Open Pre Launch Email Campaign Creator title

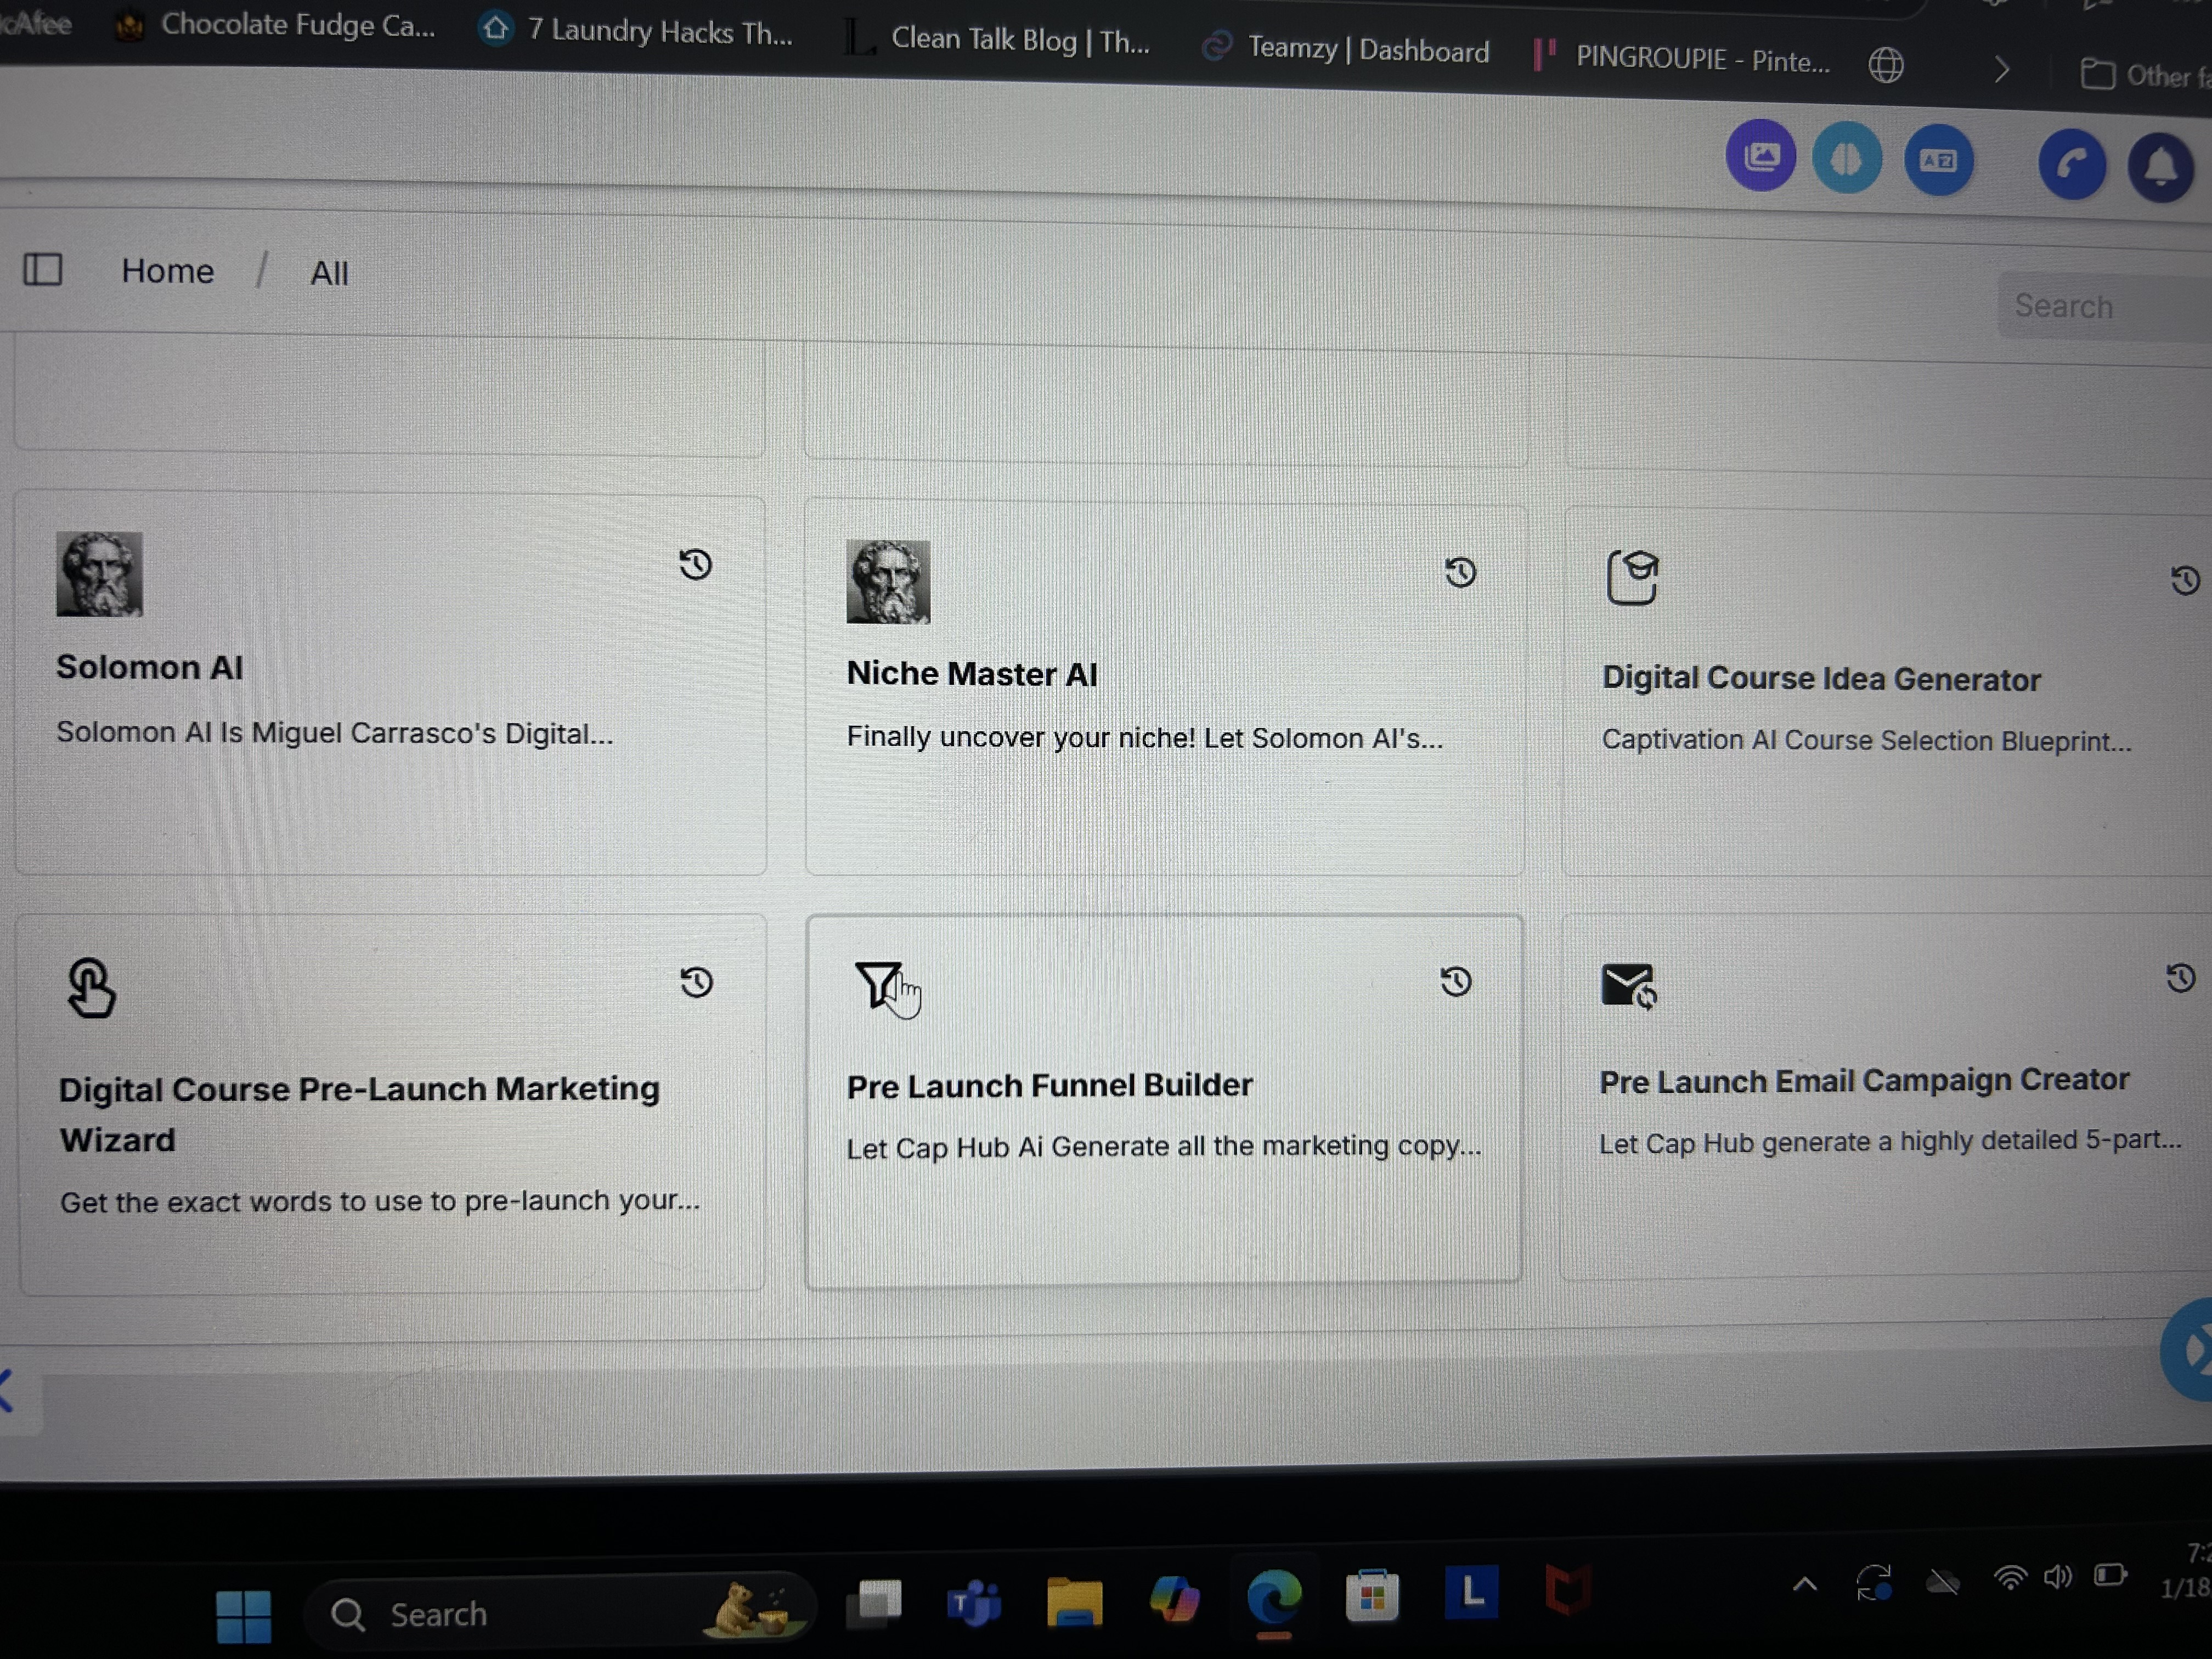(x=1864, y=1080)
